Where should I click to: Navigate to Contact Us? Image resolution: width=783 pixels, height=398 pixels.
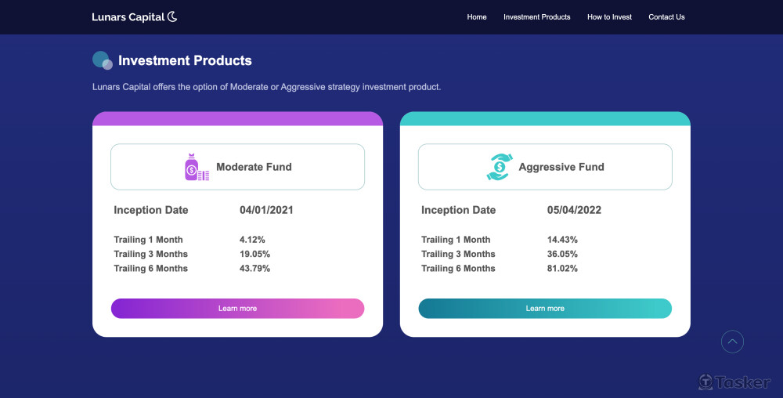click(x=666, y=17)
